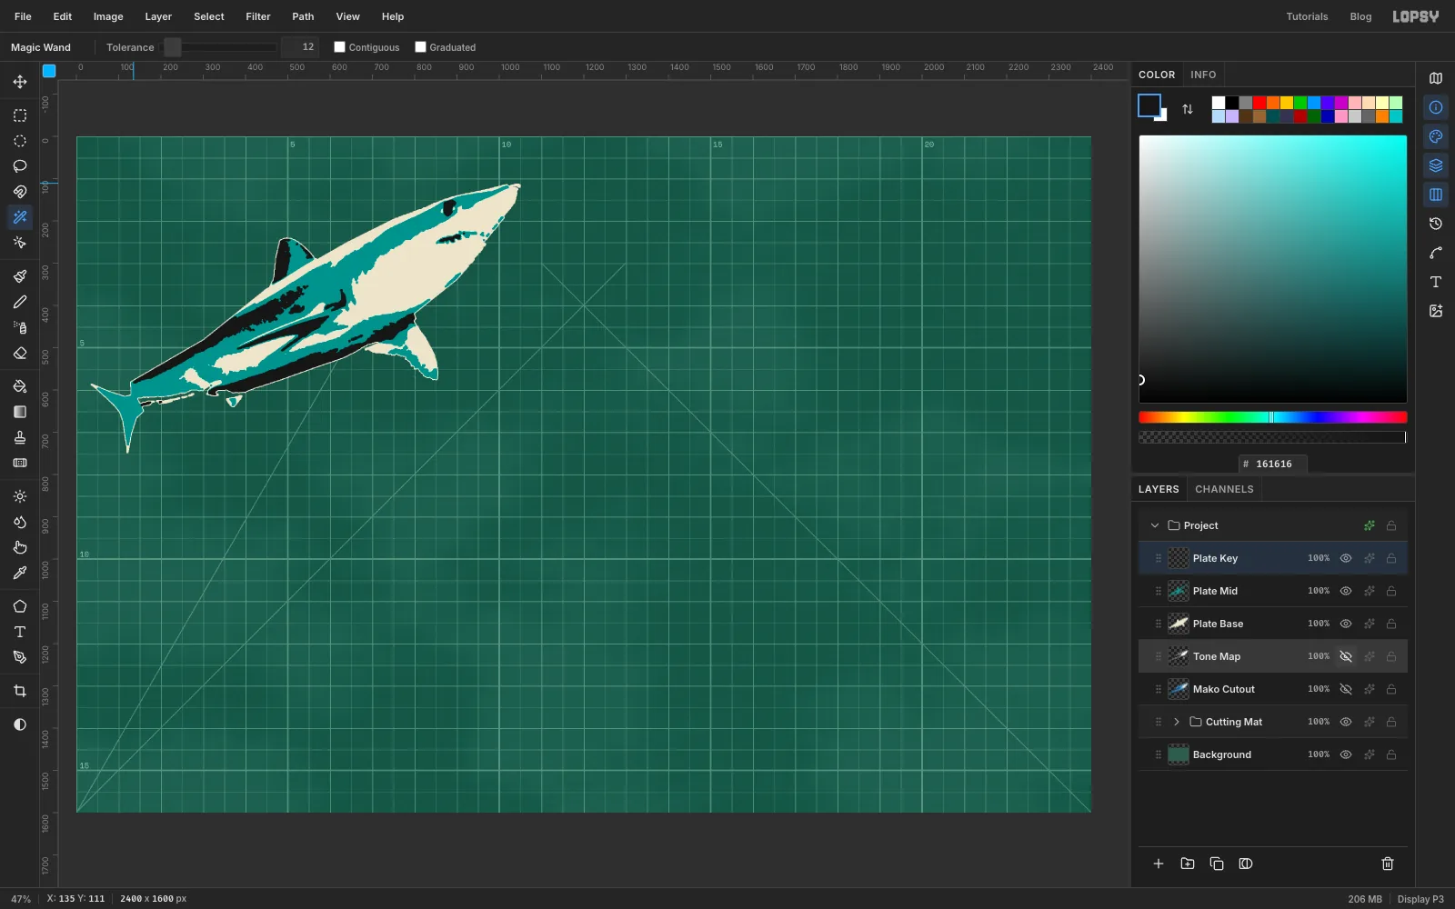This screenshot has width=1455, height=909.
Task: Hide the Plate Key layer
Action: coord(1346,558)
